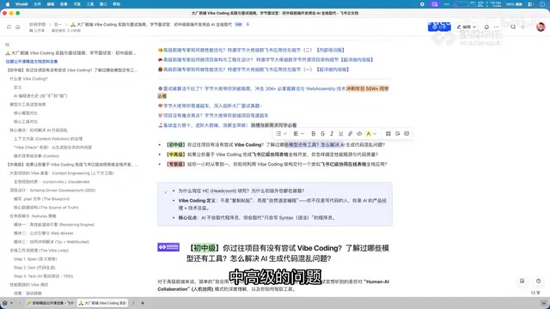Open the 编辑 menu in menu bar
Image resolution: width=550 pixels, height=309 pixels.
(x=51, y=4)
